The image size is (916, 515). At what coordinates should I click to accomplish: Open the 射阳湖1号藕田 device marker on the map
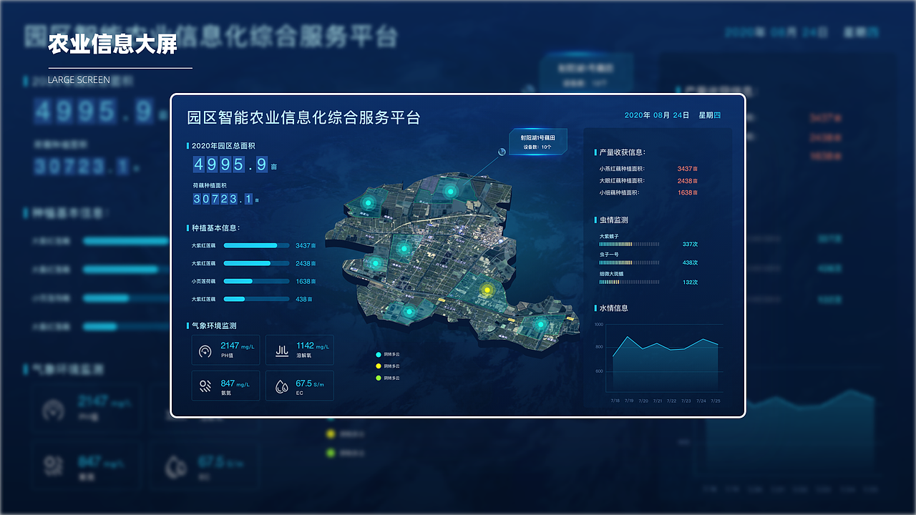pyautogui.click(x=537, y=142)
